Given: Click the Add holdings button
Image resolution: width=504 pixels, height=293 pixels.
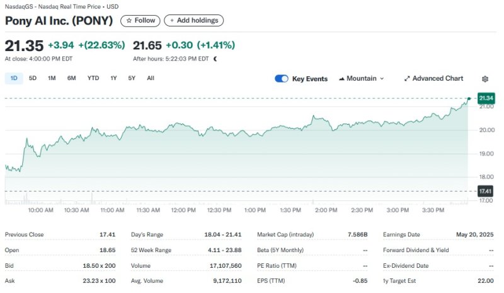Looking at the screenshot, I should 194,21.
